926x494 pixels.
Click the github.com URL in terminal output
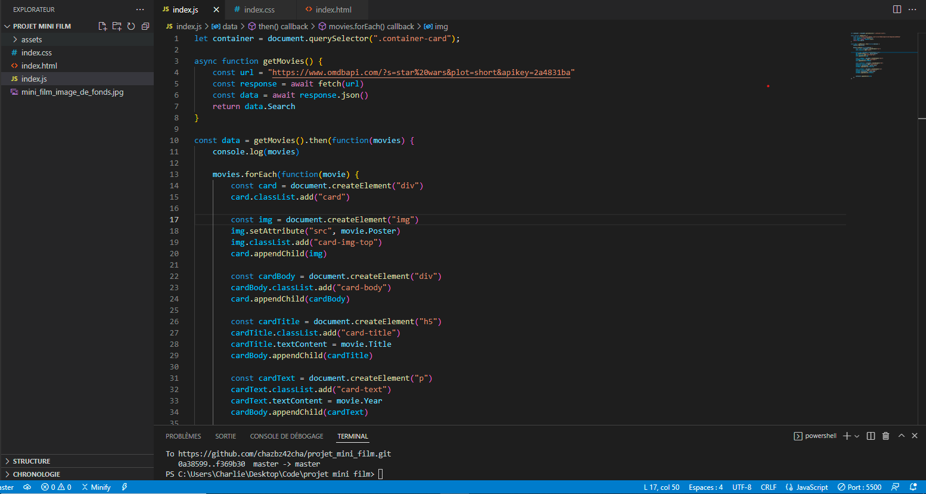[284, 453]
